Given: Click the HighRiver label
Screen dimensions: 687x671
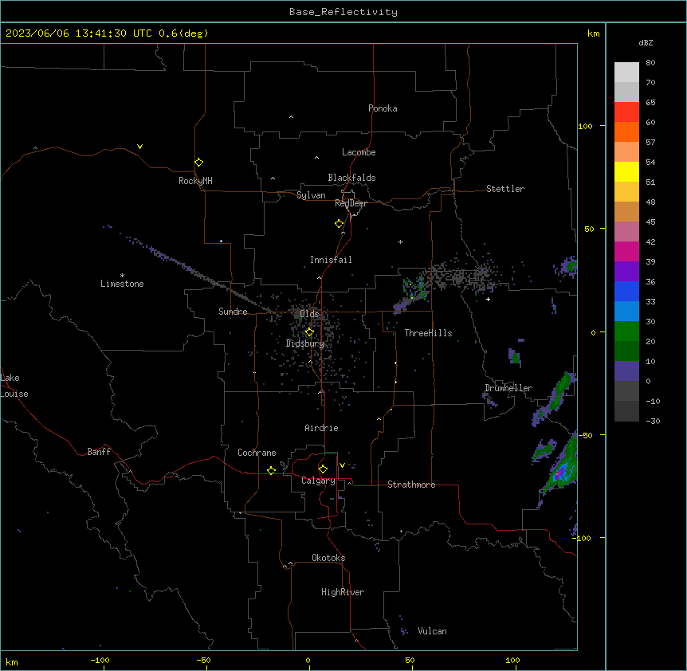Looking at the screenshot, I should point(343,592).
